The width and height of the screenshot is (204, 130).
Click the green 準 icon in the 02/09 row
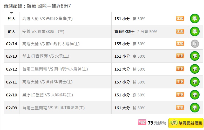195,108
